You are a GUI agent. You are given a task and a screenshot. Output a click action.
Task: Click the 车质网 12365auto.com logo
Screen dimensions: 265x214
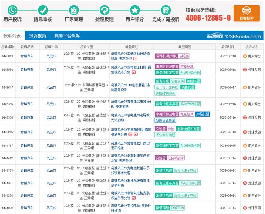[x=234, y=36]
